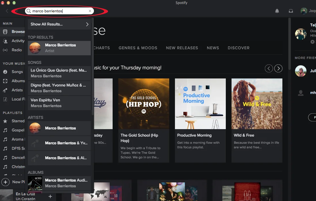The height and width of the screenshot is (201, 316).
Task: Click the Starred playlist star icon
Action: pos(5,121)
